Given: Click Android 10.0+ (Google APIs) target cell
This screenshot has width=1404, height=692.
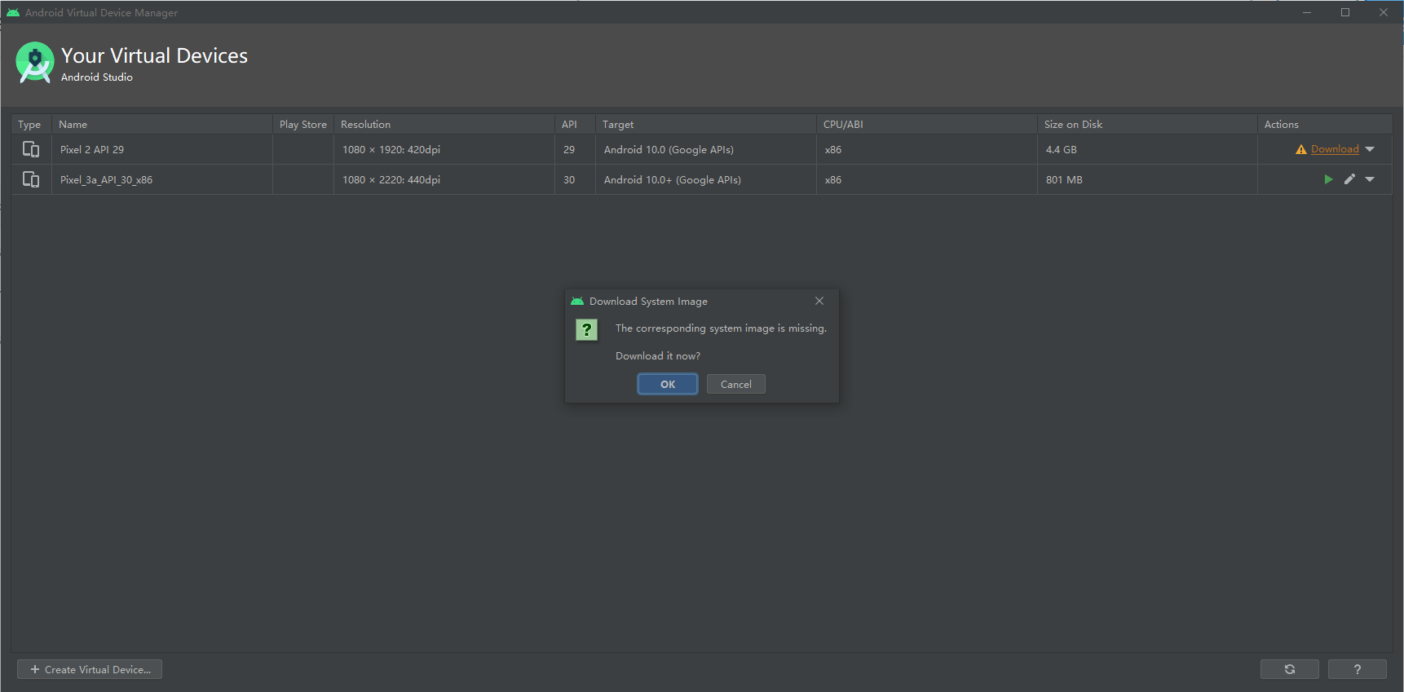Looking at the screenshot, I should point(705,179).
